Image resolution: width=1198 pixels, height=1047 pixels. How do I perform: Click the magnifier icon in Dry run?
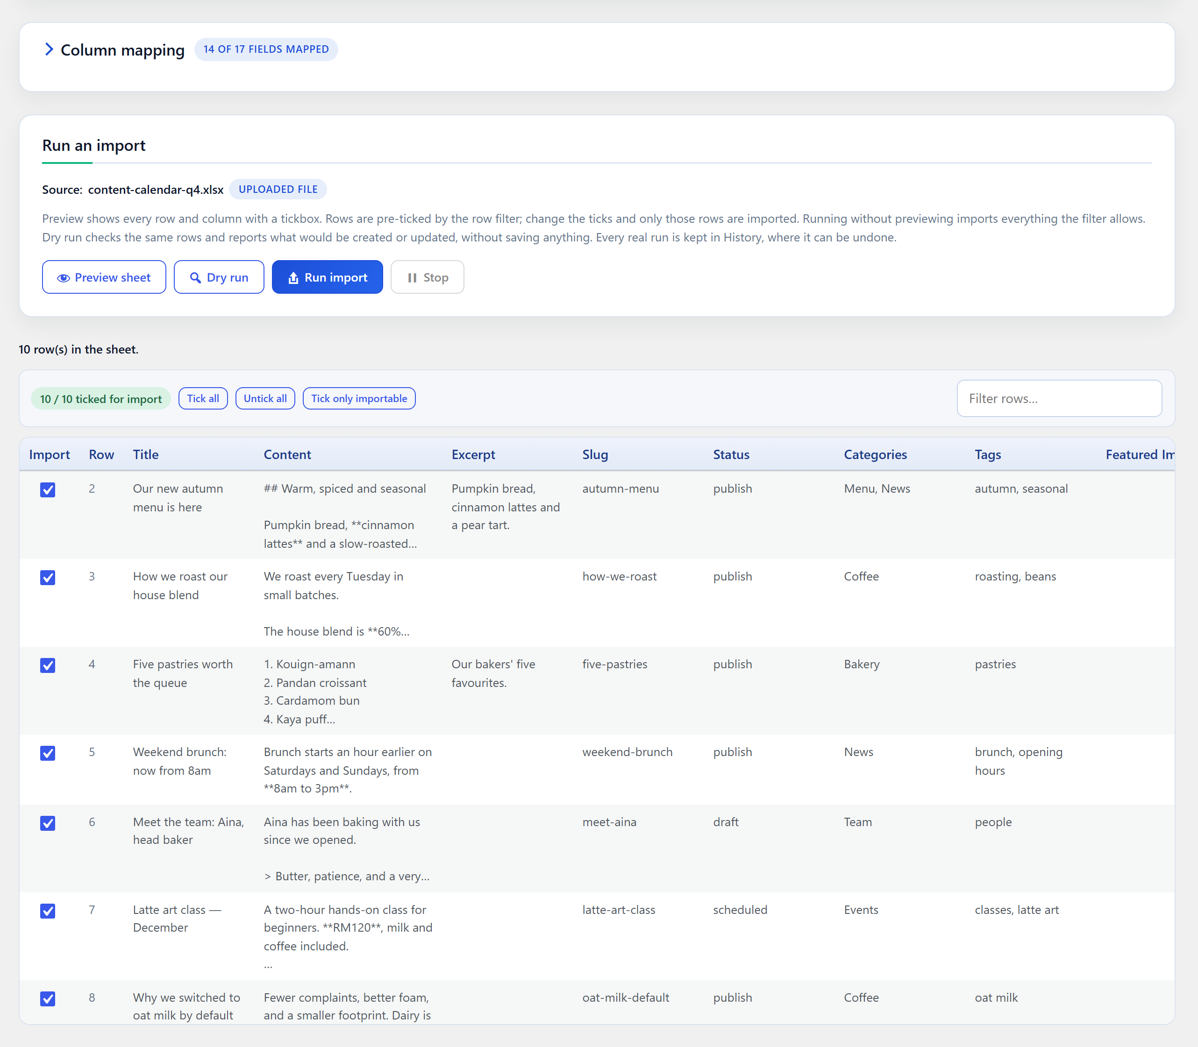195,278
